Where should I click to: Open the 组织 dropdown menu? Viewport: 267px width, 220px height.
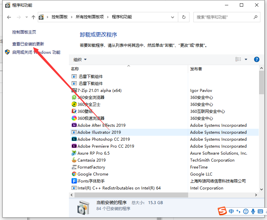point(80,59)
